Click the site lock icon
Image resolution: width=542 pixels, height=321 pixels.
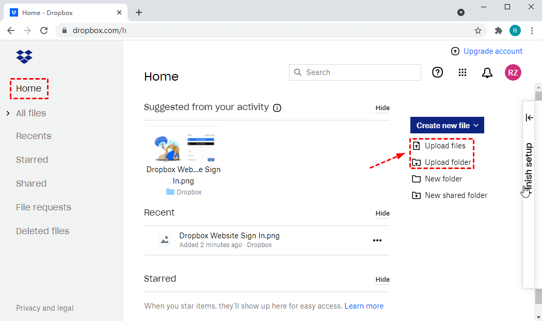[x=65, y=30]
